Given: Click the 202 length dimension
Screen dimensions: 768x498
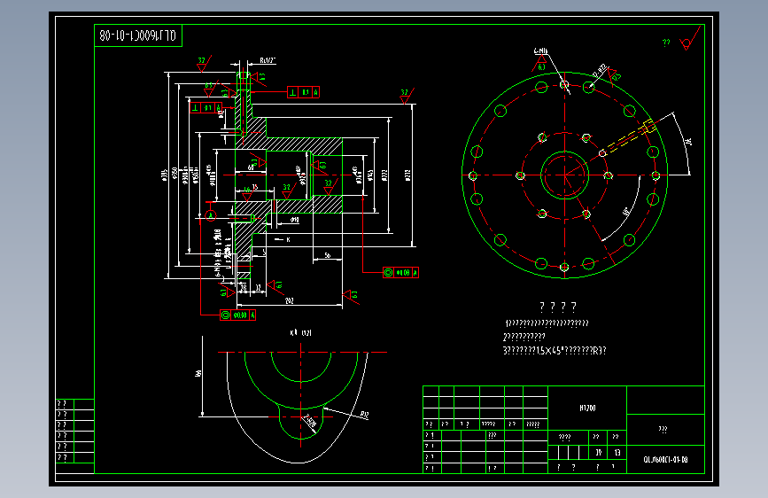Looking at the screenshot, I should (x=289, y=300).
